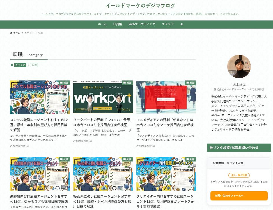This screenshot has height=210, width=273.
Task: Click キャリア breadcrumb link
Action: [29, 33]
